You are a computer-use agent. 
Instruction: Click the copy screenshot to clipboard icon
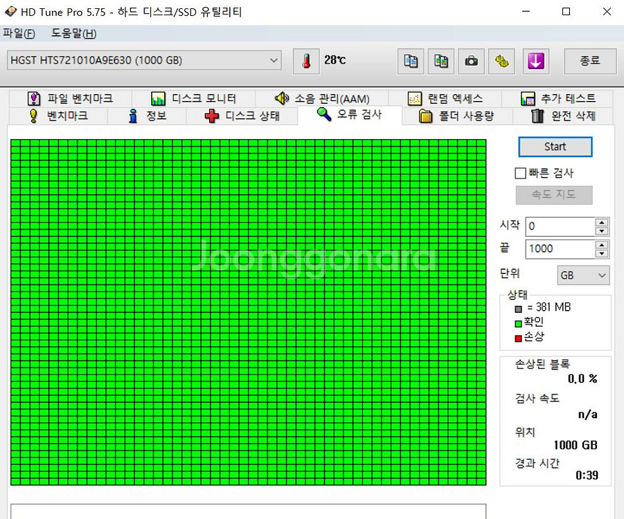441,62
